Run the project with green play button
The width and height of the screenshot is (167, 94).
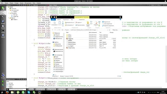(3, 81)
